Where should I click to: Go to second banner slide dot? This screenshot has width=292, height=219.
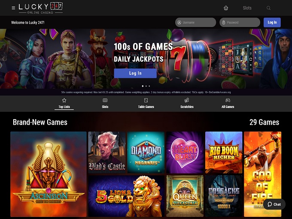pos(146,86)
